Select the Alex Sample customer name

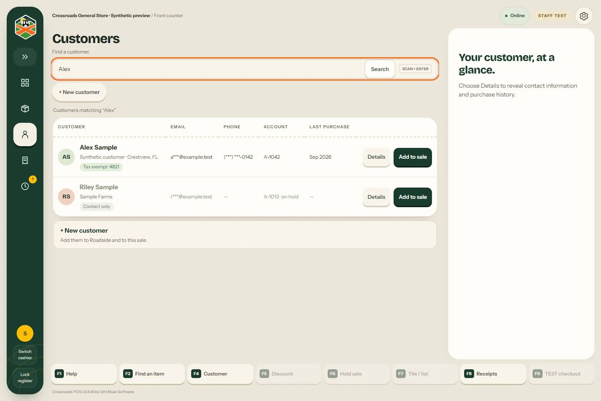tap(98, 147)
